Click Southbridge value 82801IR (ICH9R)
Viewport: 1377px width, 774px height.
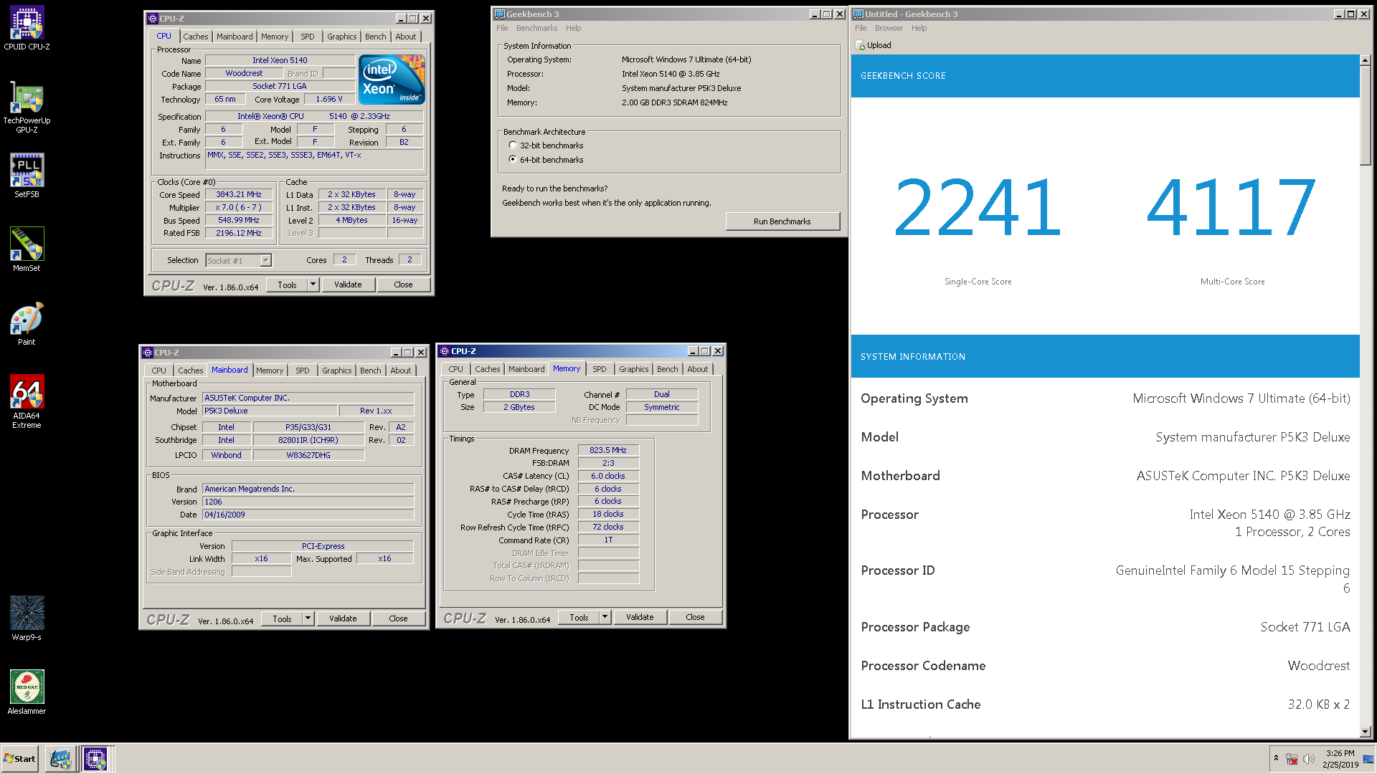click(308, 440)
